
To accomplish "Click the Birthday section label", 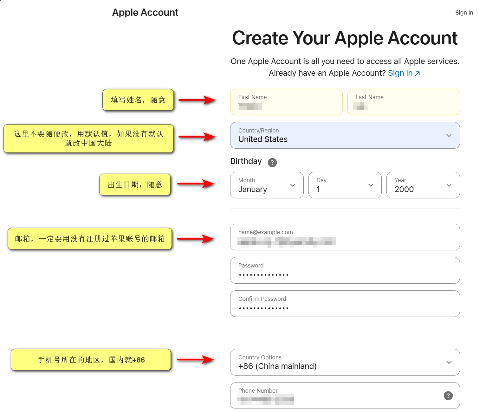I will click(246, 161).
